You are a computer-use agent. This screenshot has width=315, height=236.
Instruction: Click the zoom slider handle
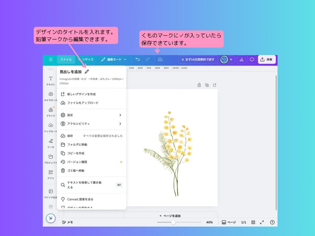coord(173,222)
